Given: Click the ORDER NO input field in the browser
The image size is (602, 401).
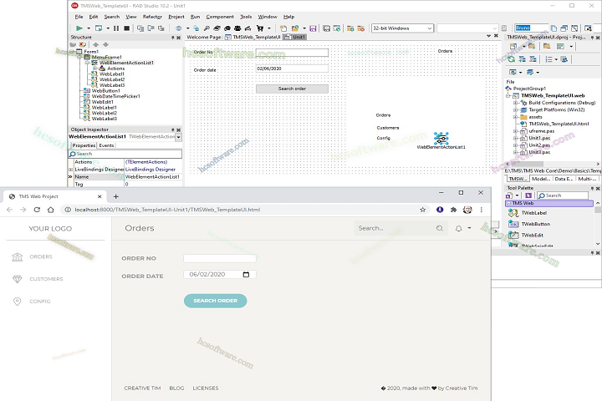Looking at the screenshot, I should click(220, 258).
